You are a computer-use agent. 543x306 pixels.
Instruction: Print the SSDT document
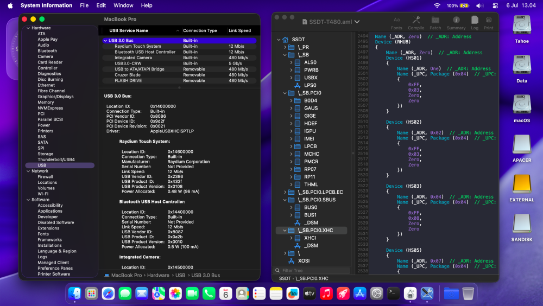[x=489, y=23]
